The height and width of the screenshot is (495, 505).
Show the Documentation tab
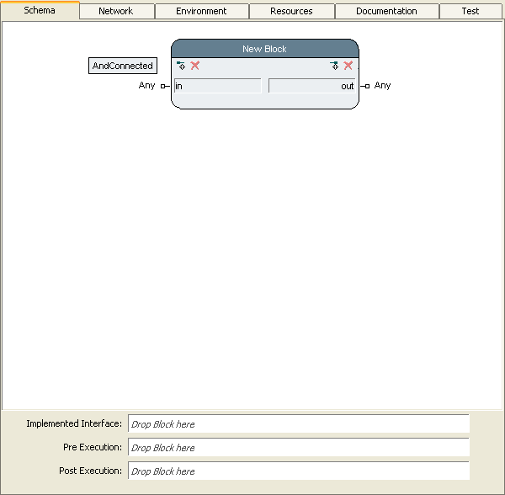point(386,11)
